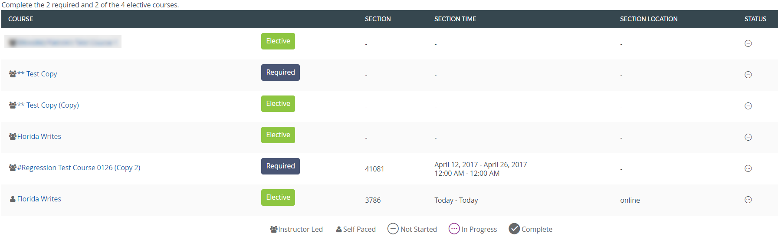Open the instructor-led Florida Writes course

[39, 136]
